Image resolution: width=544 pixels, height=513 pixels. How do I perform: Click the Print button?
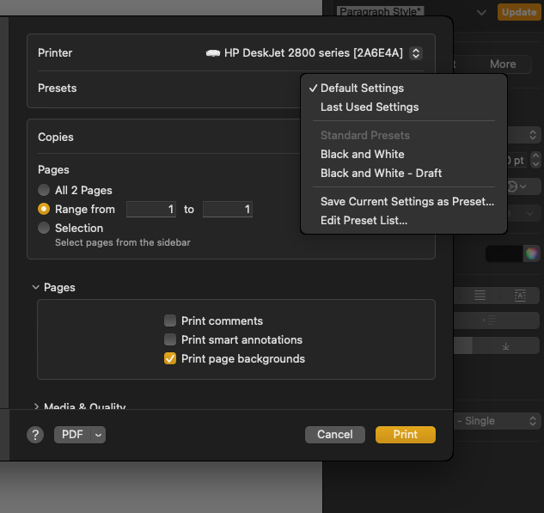405,435
